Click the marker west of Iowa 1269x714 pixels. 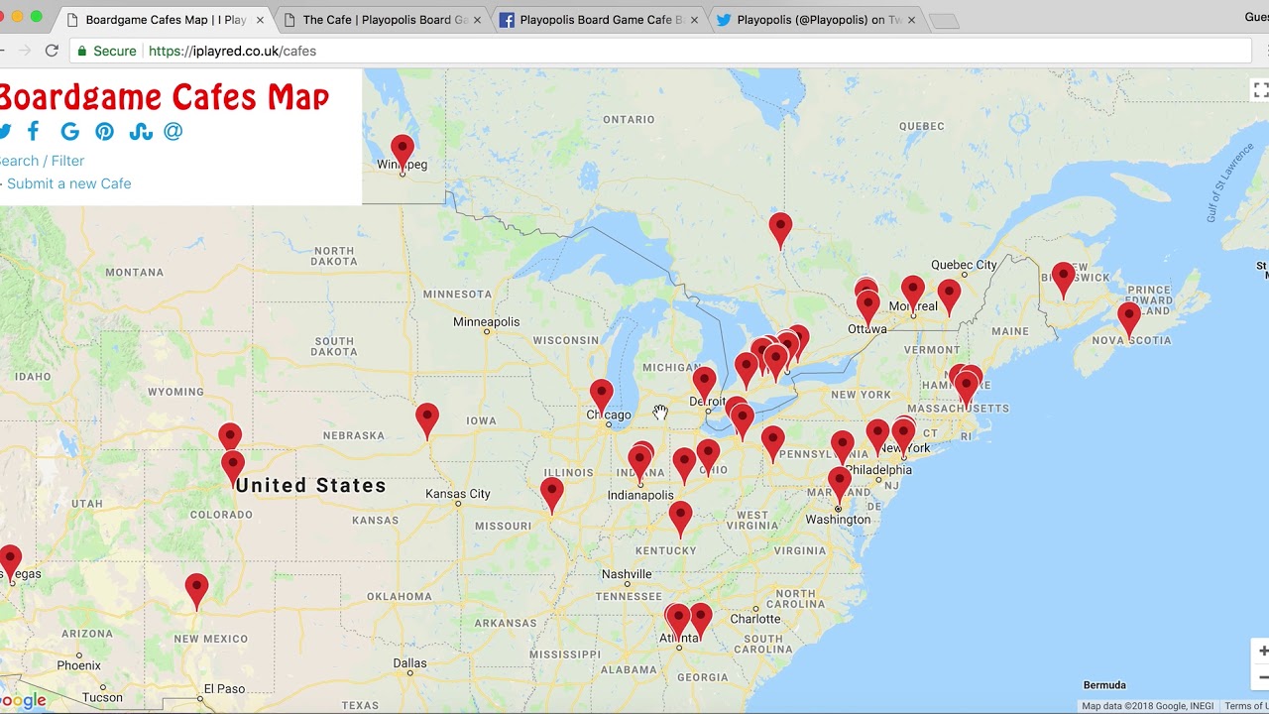point(427,421)
